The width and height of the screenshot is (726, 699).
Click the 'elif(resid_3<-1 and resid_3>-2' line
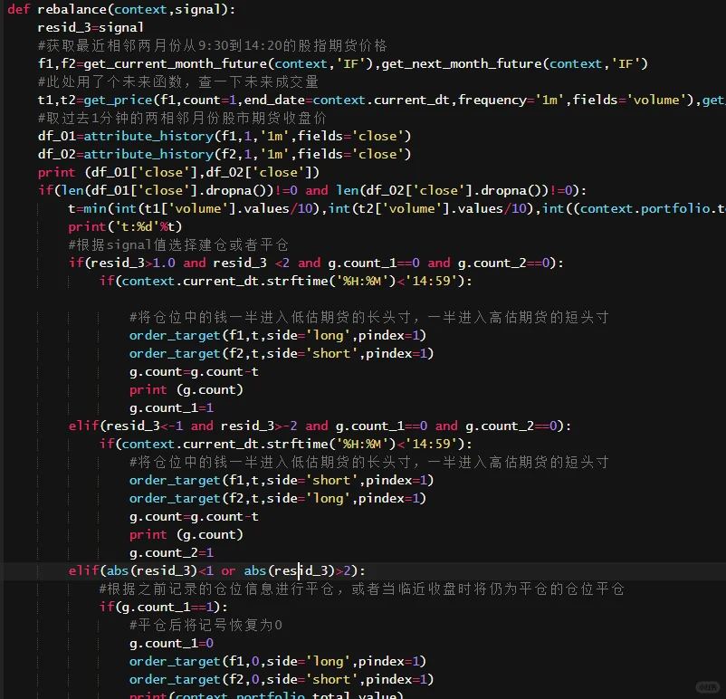(x=320, y=426)
